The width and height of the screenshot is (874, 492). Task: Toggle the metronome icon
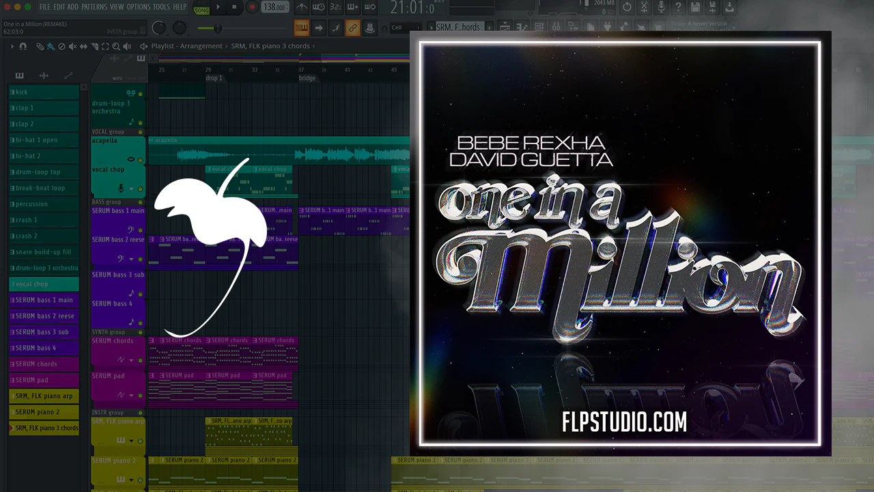[300, 8]
